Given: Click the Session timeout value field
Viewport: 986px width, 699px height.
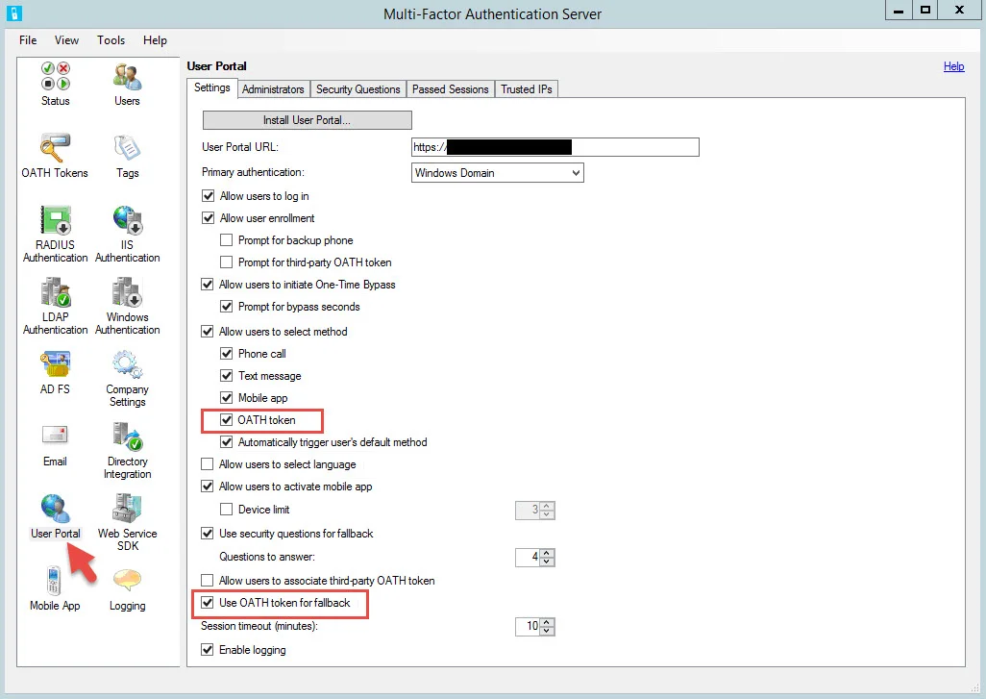Looking at the screenshot, I should 528,626.
